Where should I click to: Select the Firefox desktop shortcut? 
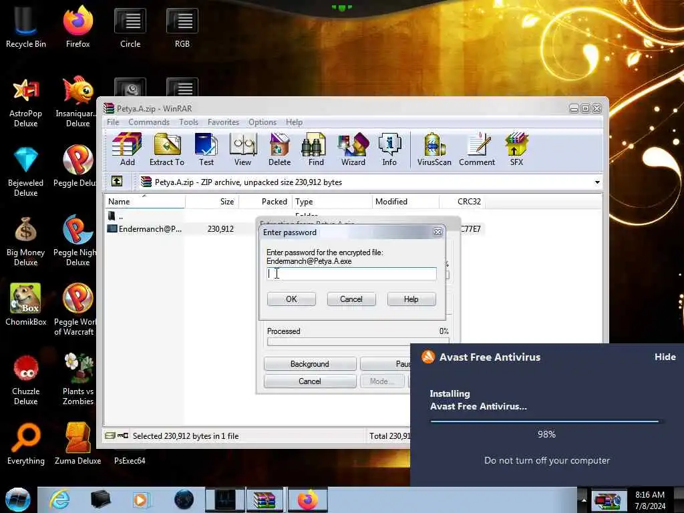[77, 27]
